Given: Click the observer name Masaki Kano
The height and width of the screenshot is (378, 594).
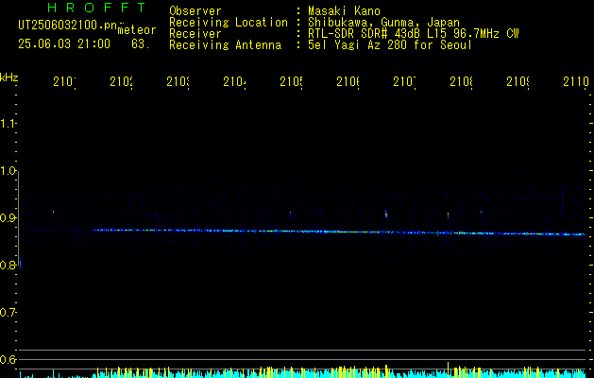Looking at the screenshot, I should coord(344,11).
